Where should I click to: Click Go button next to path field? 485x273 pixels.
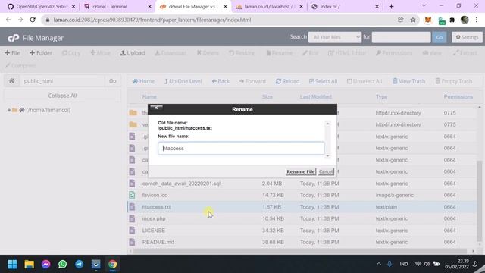(113, 81)
